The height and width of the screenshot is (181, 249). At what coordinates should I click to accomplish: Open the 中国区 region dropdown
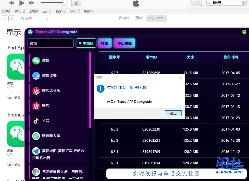[86, 43]
